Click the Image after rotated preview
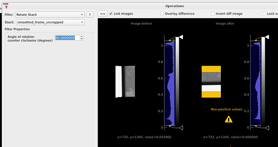 pos(211,82)
